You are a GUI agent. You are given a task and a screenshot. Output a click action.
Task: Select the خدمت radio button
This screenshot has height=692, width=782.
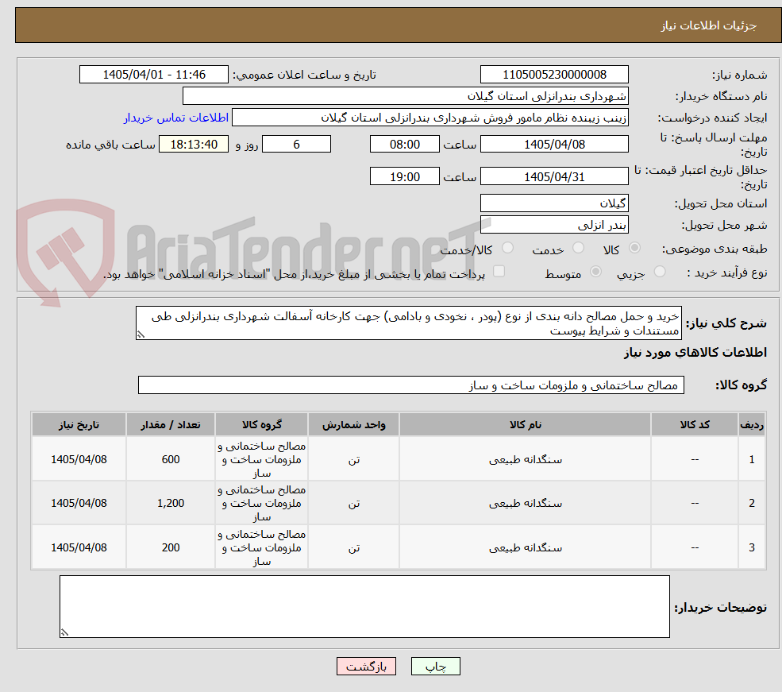pyautogui.click(x=578, y=248)
